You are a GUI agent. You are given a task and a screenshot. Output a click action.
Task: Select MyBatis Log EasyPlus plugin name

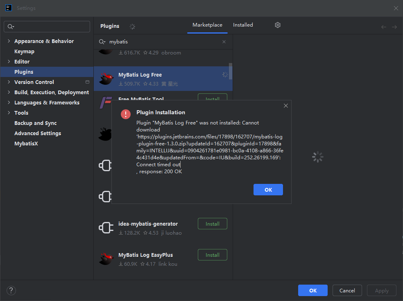coord(145,255)
